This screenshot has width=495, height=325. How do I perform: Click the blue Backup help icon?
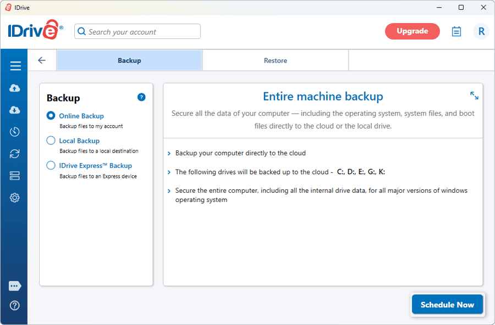141,97
